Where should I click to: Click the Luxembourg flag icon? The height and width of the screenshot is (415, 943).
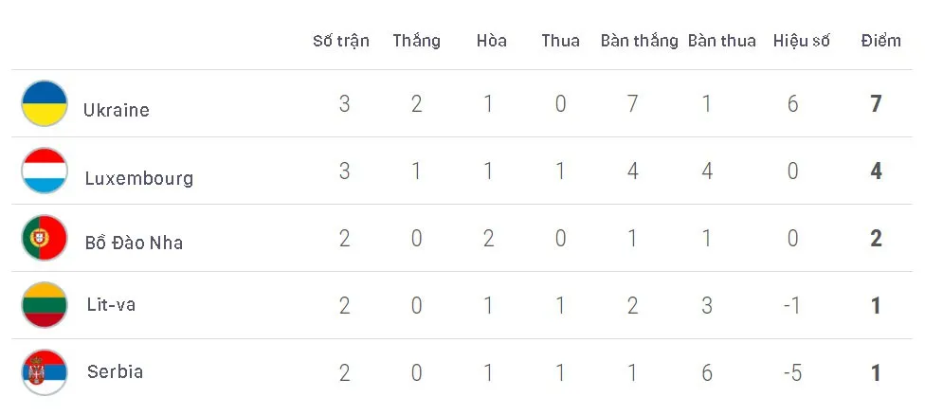45,171
